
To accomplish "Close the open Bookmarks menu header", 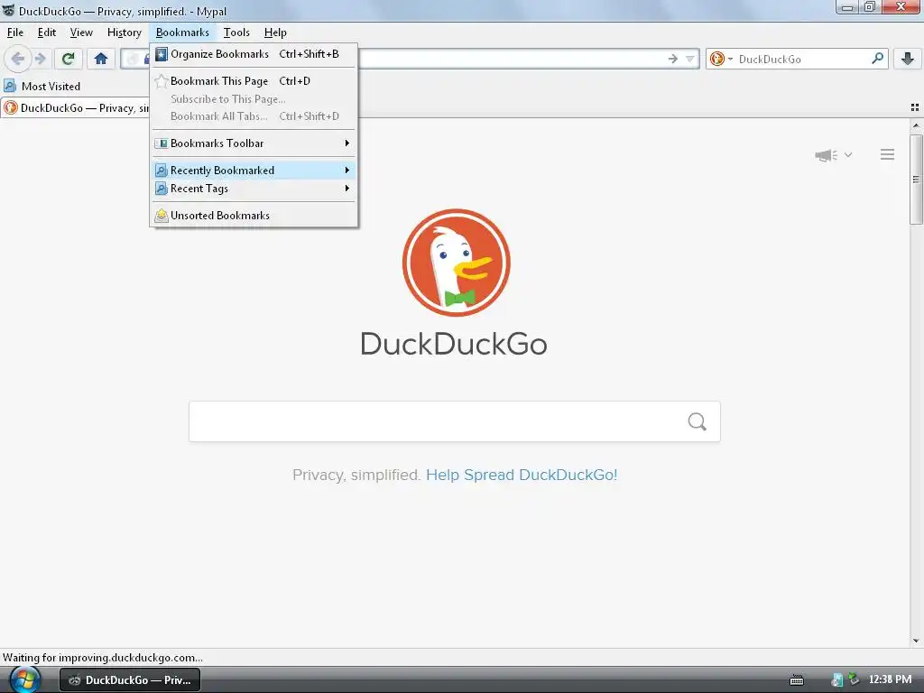I will pos(182,32).
